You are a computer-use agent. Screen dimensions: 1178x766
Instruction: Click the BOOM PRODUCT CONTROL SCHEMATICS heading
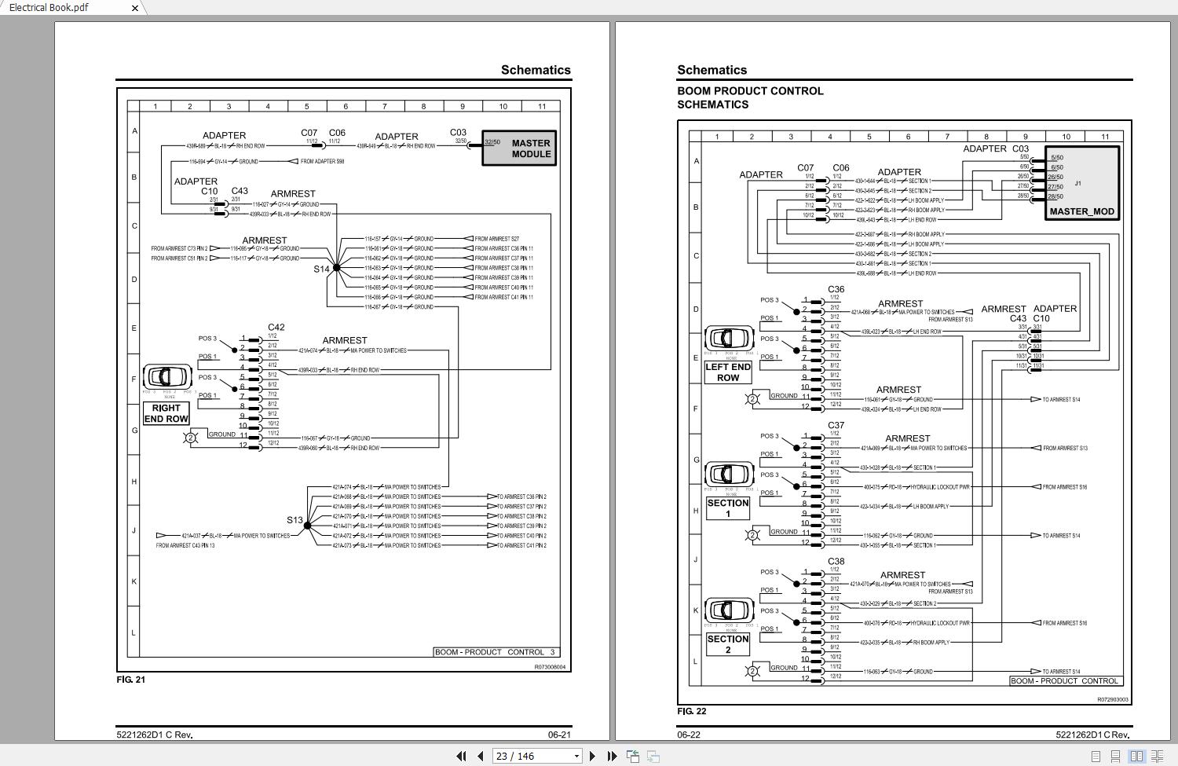[750, 97]
